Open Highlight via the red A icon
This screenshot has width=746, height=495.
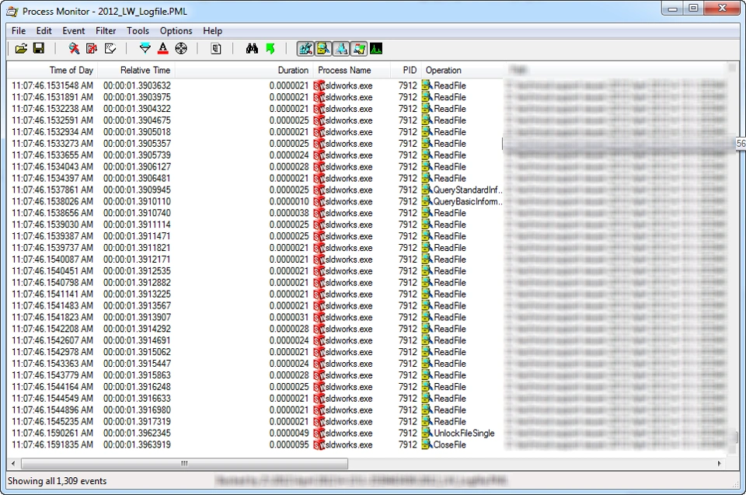[162, 48]
